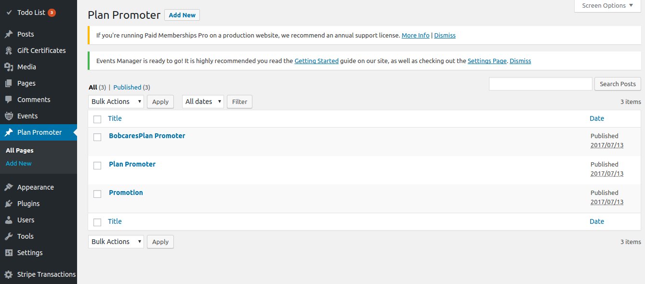Open the top Bulk Actions dropdown

tap(116, 102)
